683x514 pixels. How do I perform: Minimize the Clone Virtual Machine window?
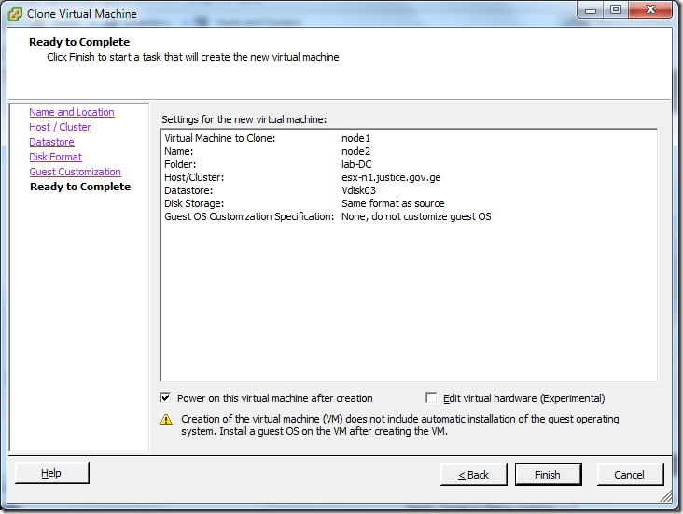(591, 10)
